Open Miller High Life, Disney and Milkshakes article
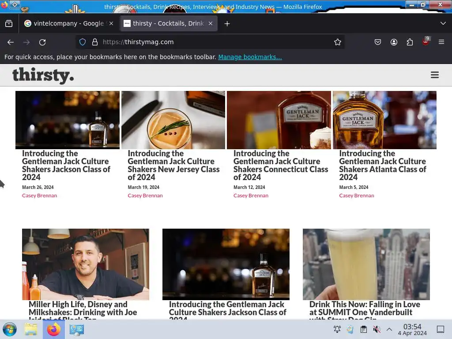Image resolution: width=452 pixels, height=339 pixels. pyautogui.click(x=83, y=310)
